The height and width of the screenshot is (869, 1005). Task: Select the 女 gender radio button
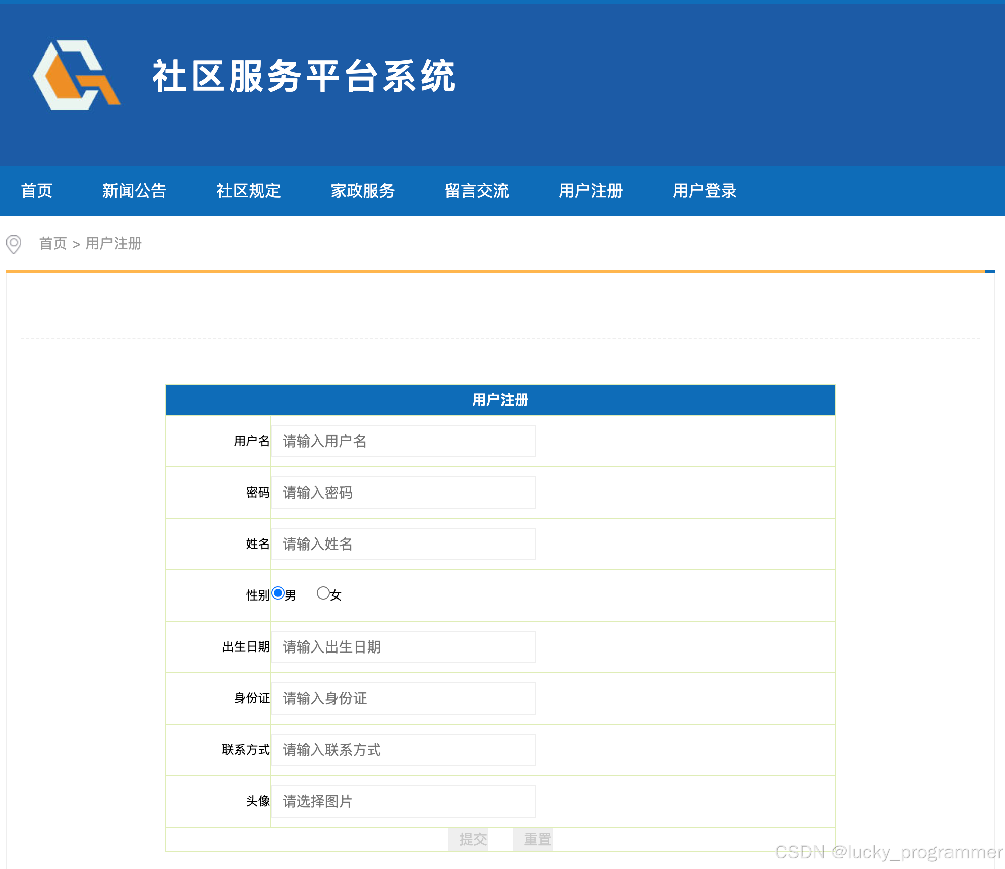tap(323, 593)
